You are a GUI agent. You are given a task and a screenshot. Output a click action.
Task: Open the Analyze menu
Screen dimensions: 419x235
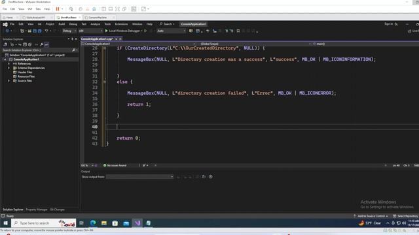point(95,24)
